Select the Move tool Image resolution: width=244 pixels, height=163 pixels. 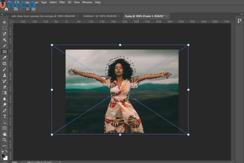[4, 22]
